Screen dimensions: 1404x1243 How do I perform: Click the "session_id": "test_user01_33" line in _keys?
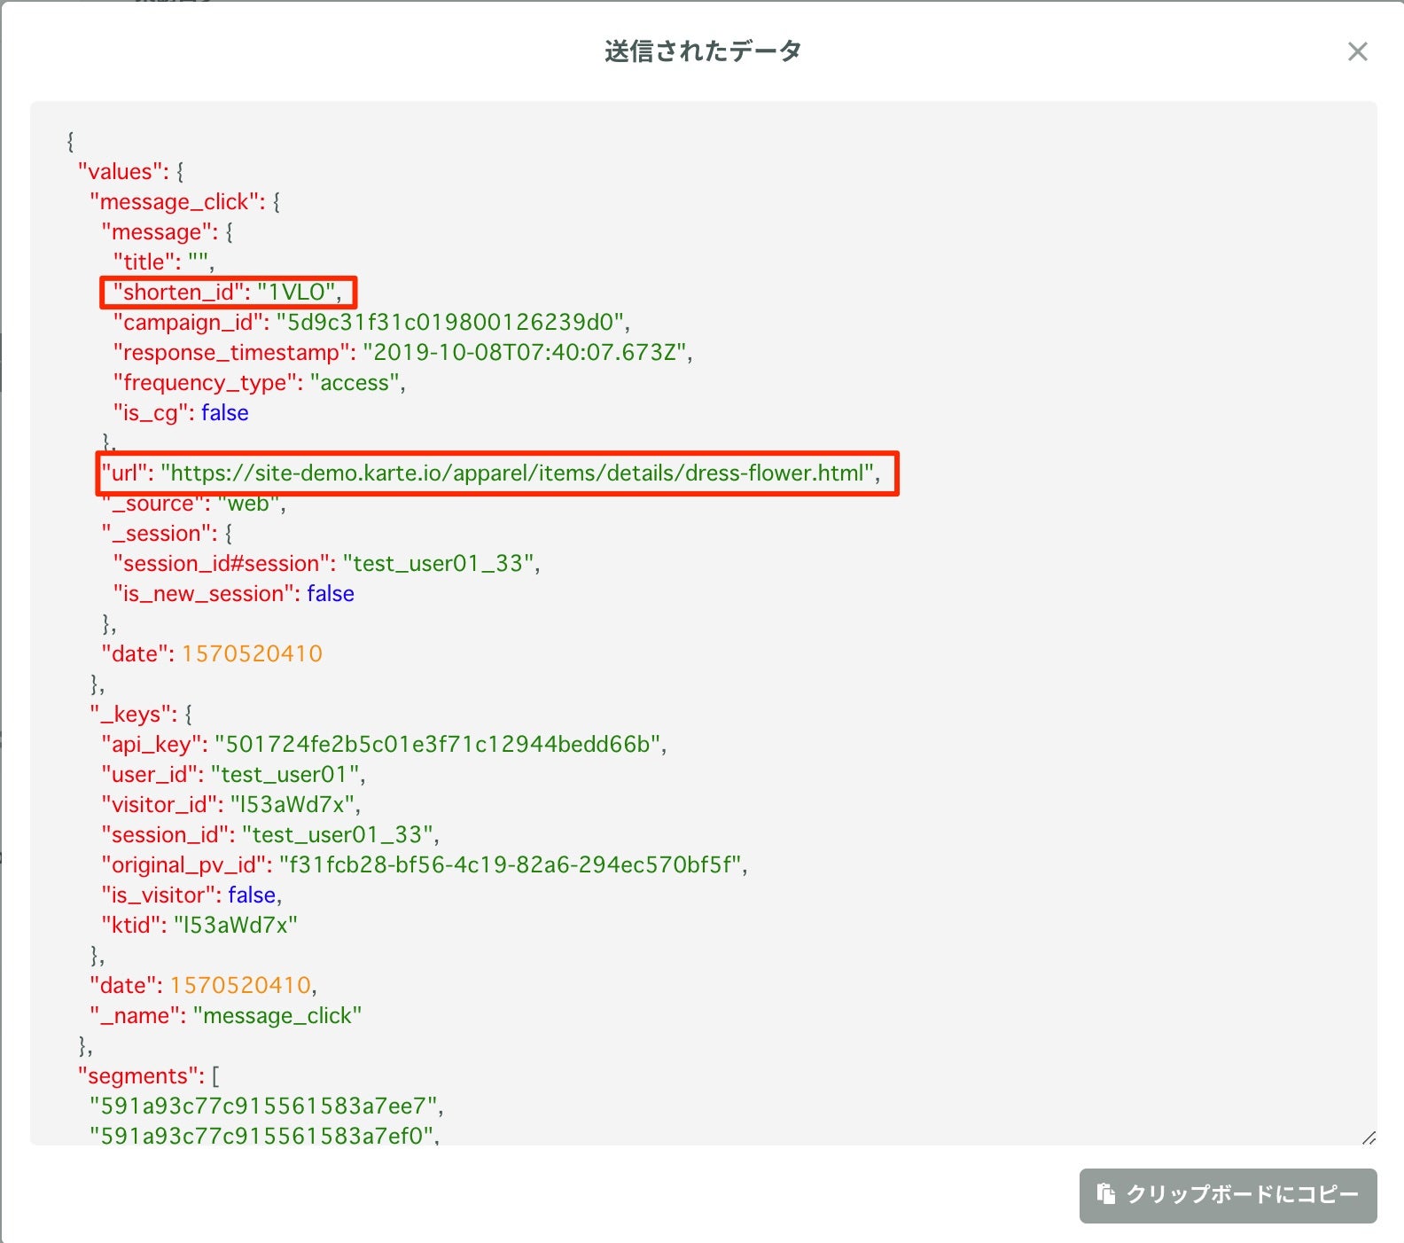tap(270, 834)
